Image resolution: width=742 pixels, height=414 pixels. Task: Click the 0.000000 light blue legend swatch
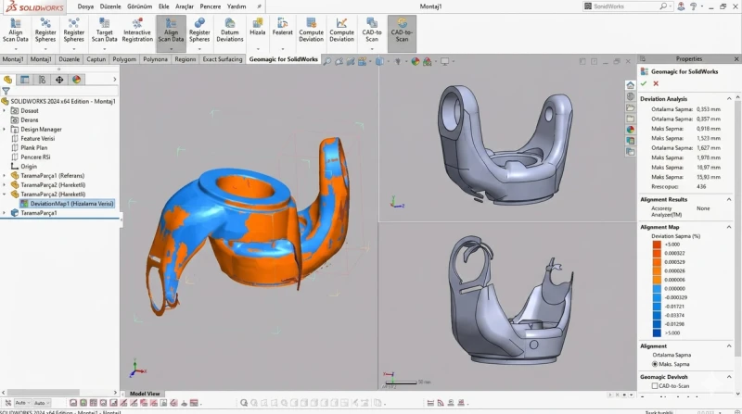(x=657, y=288)
